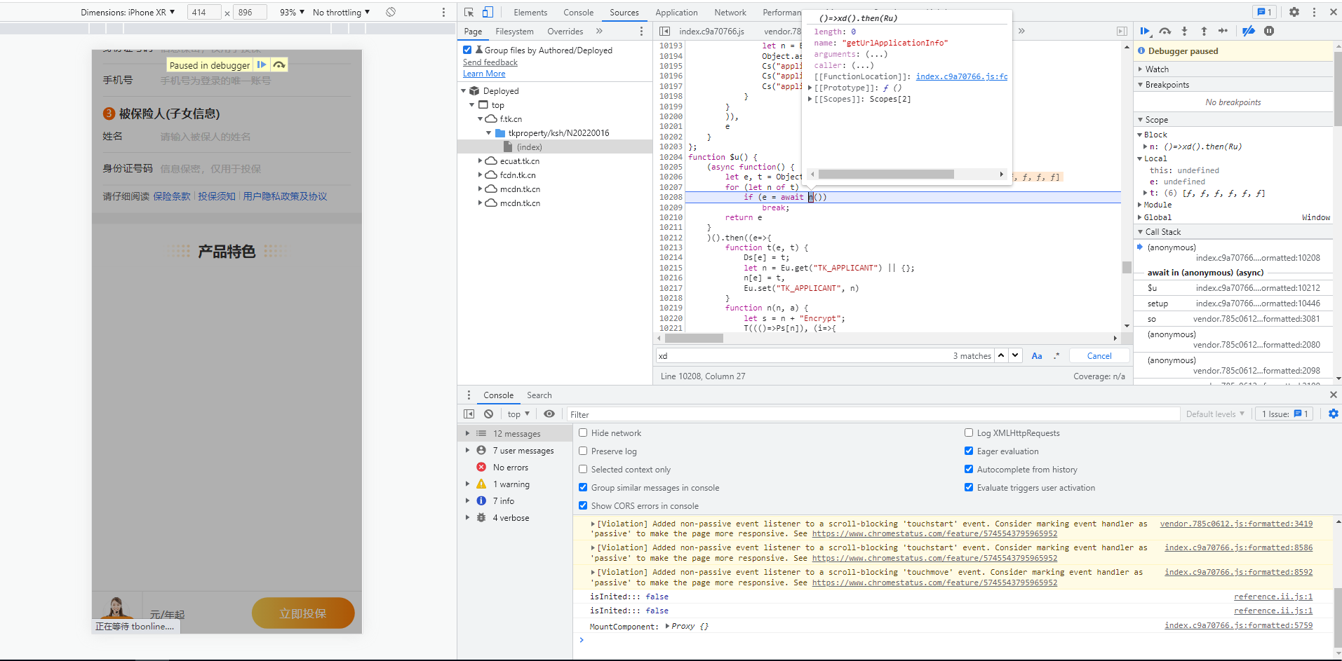Screen dimensions: 1342x661
Task: Toggle Group files by Authored/Deployed checkbox
Action: (467, 50)
